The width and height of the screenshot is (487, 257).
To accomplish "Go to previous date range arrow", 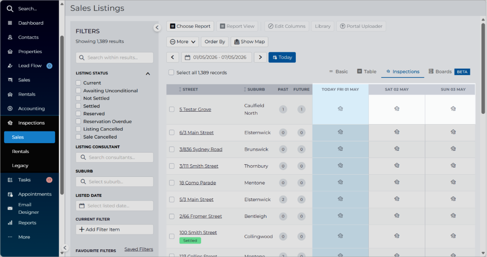I will [x=173, y=57].
